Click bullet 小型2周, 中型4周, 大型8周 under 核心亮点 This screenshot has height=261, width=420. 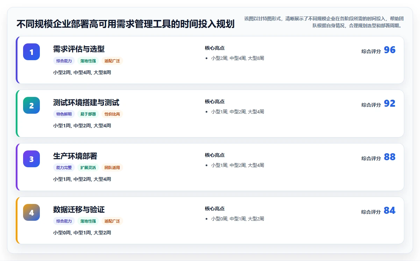point(237,58)
